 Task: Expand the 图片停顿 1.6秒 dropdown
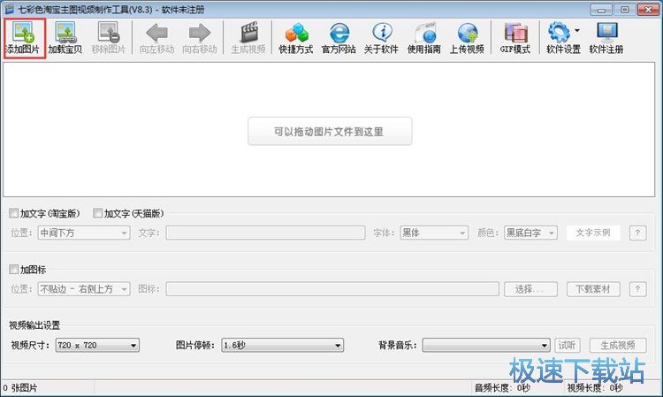tap(283, 346)
